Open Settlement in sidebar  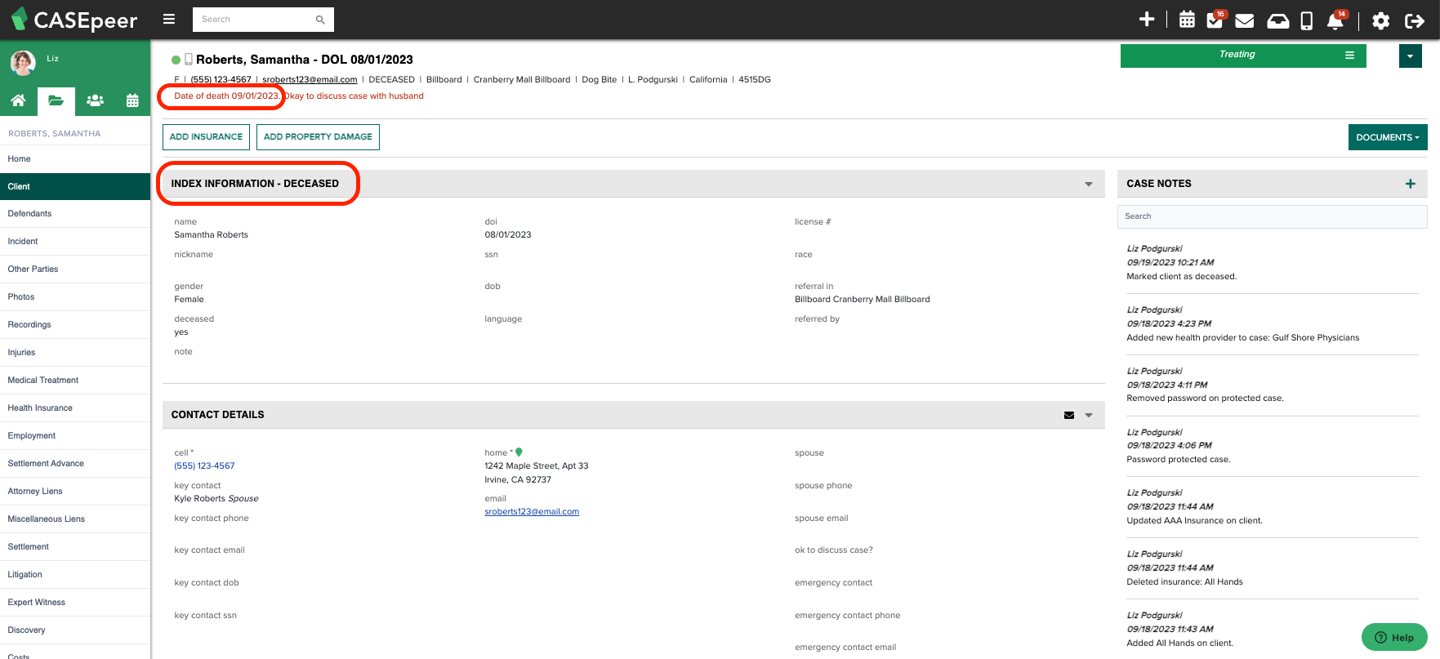click(x=75, y=547)
